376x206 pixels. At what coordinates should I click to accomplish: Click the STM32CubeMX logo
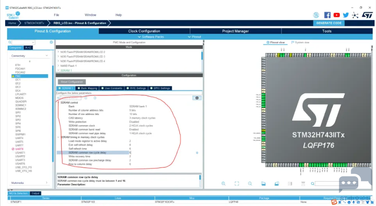pos(14,15)
